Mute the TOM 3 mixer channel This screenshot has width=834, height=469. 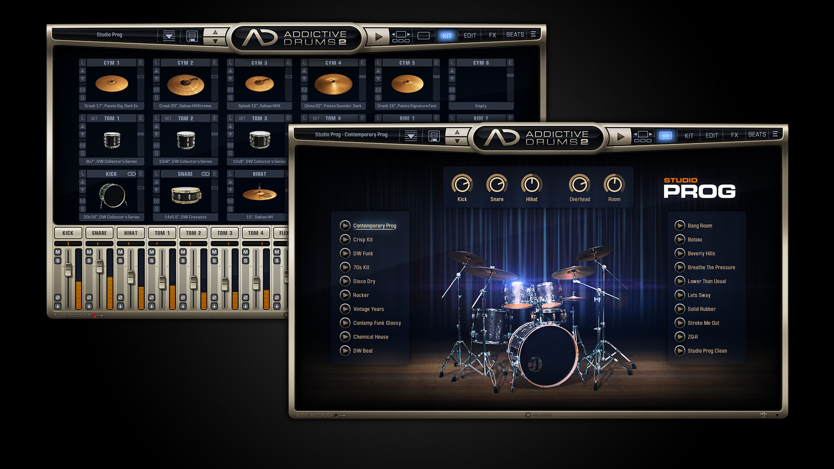coord(214,252)
